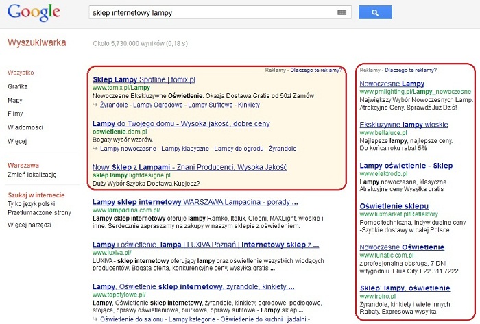Click the www.bellaluce.pl URL text
480x324 pixels.
pos(383,133)
